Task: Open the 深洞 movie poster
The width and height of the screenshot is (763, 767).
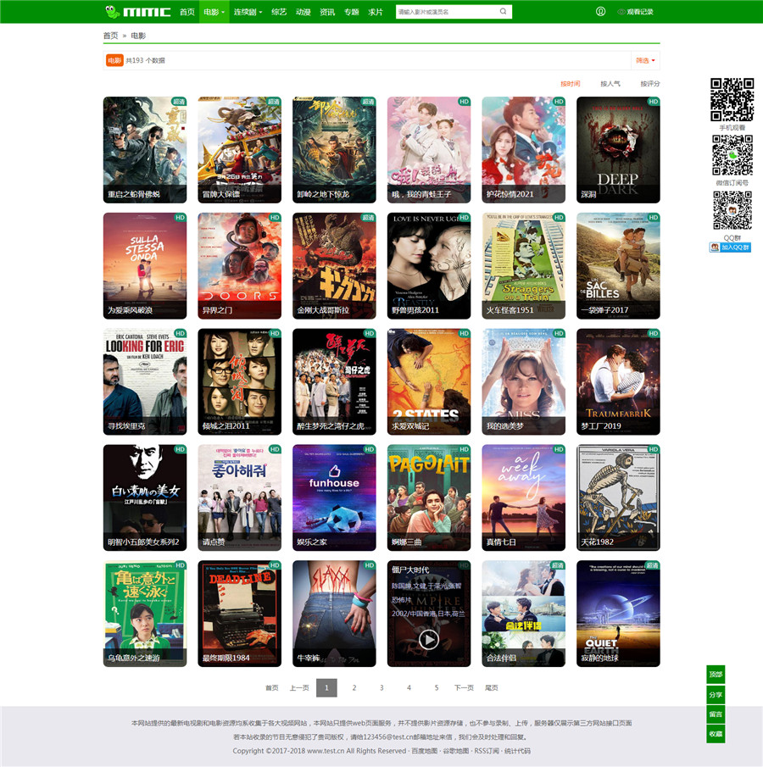Action: pos(618,149)
